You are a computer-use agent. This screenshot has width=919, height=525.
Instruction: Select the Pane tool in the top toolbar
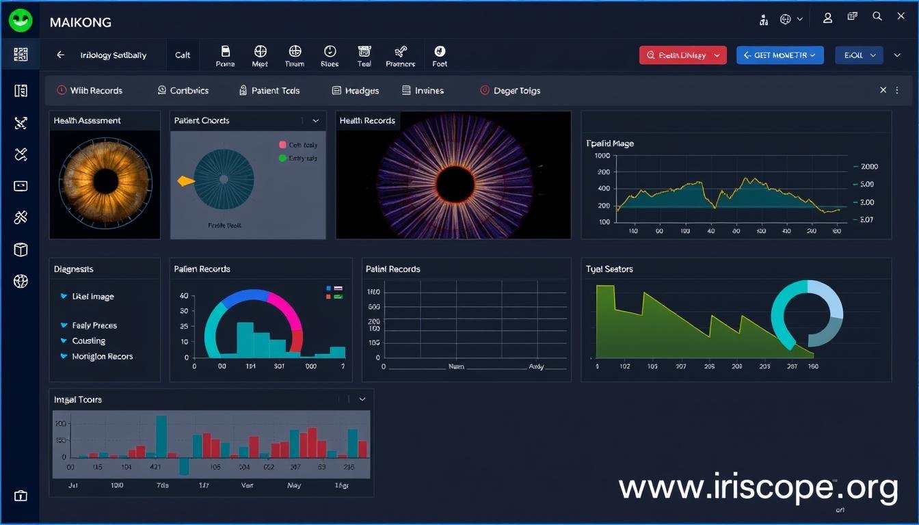click(225, 55)
